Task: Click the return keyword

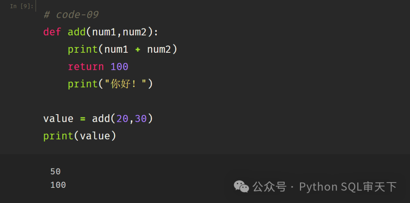Action: [x=86, y=67]
